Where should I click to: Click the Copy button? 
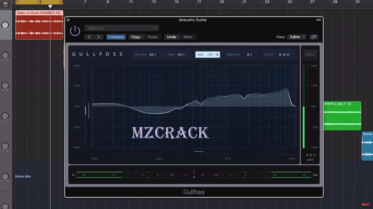pos(136,37)
